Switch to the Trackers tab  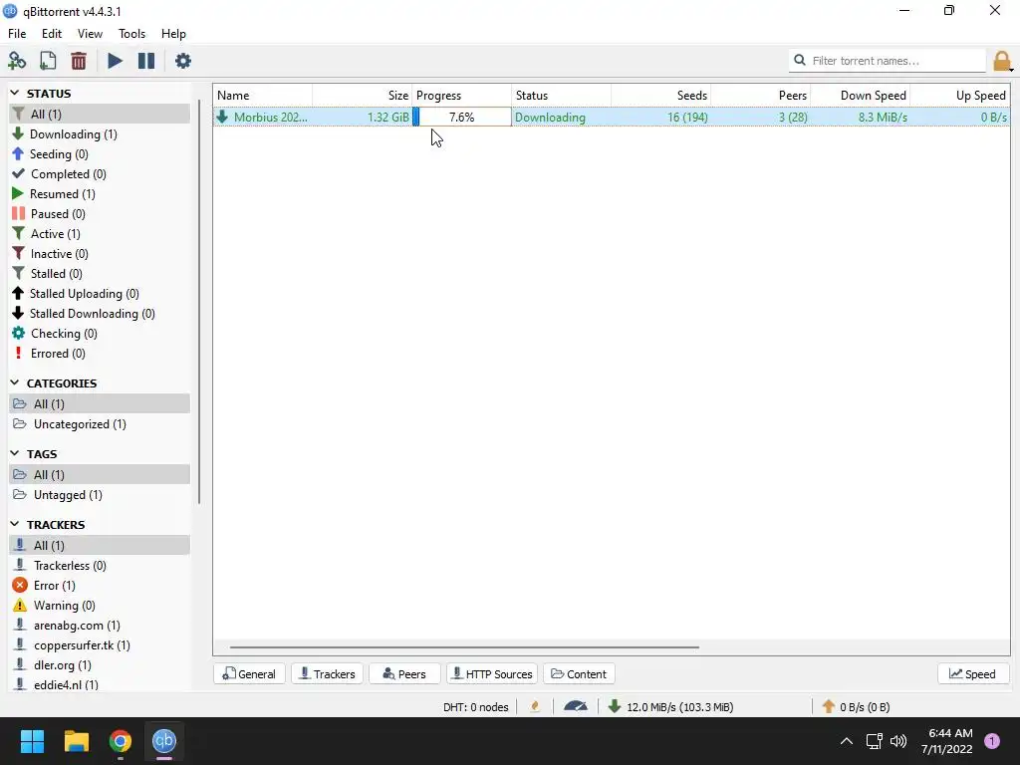(x=327, y=674)
